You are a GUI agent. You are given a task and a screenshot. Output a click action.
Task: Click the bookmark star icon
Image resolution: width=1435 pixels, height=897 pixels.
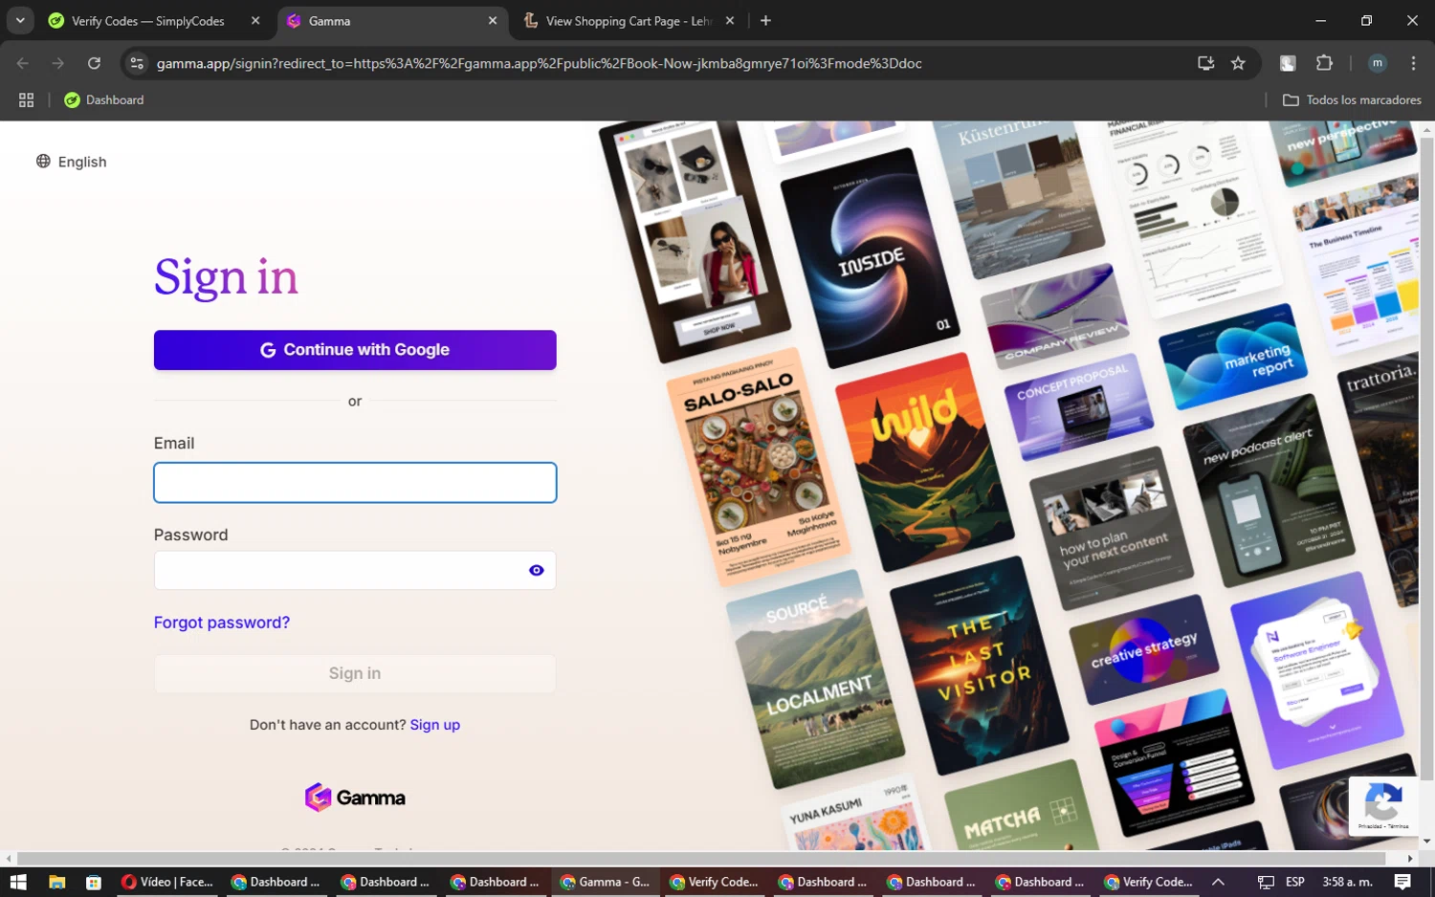pyautogui.click(x=1238, y=63)
